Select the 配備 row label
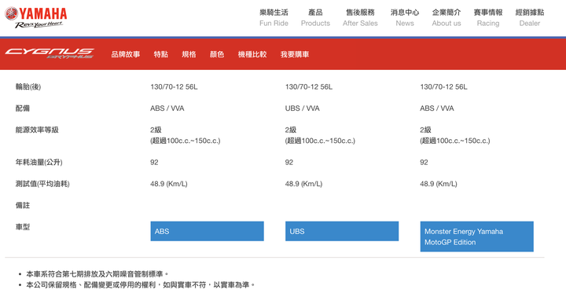 pos(22,108)
